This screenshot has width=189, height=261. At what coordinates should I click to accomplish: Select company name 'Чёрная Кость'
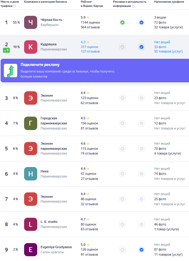pos(51,20)
